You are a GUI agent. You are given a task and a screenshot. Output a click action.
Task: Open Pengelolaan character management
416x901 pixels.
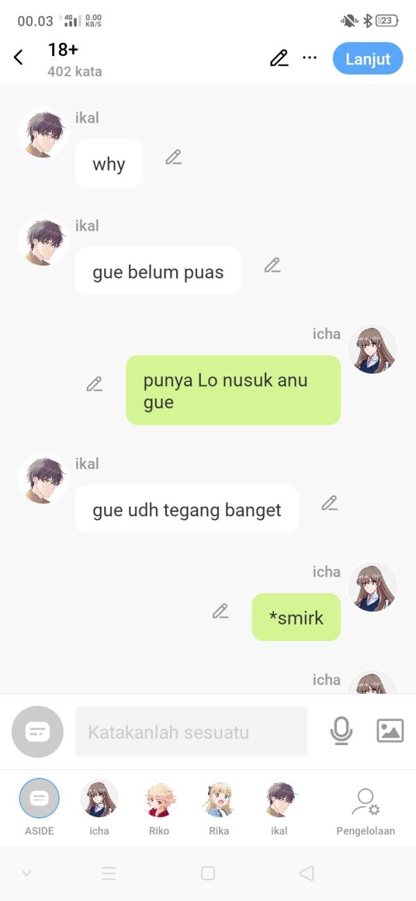coord(365,811)
